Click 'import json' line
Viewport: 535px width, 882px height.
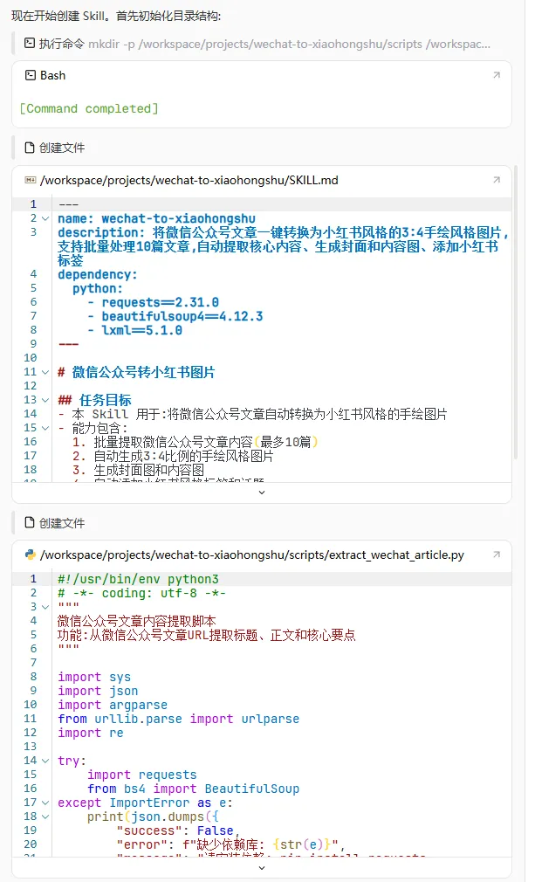[98, 691]
